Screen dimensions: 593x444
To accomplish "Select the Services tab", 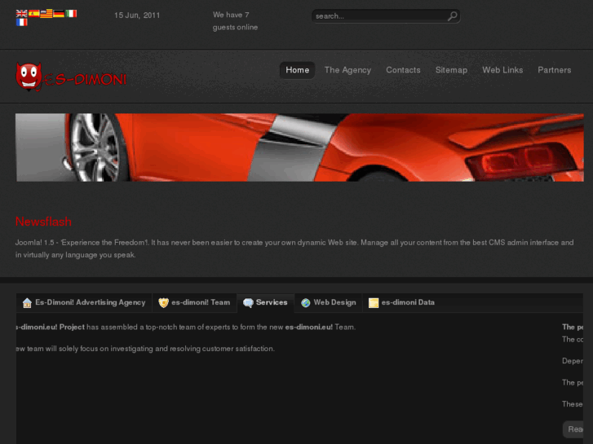I will pos(265,303).
